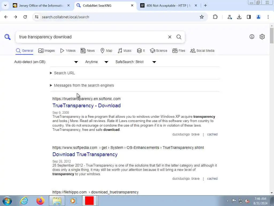
Task: Toggle the browser side panel
Action: click(249, 17)
